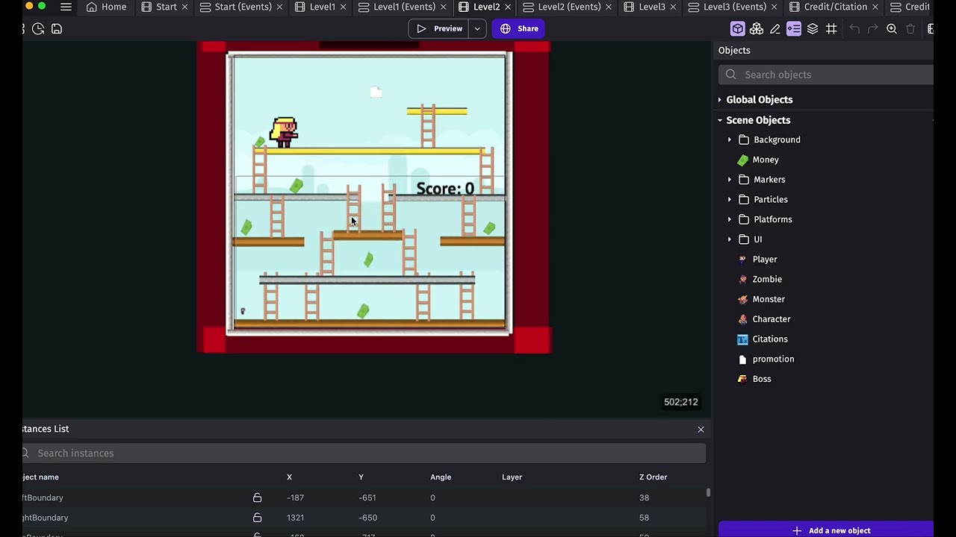Expand the Platforms folder
Screen dimensions: 956x537
click(730, 219)
